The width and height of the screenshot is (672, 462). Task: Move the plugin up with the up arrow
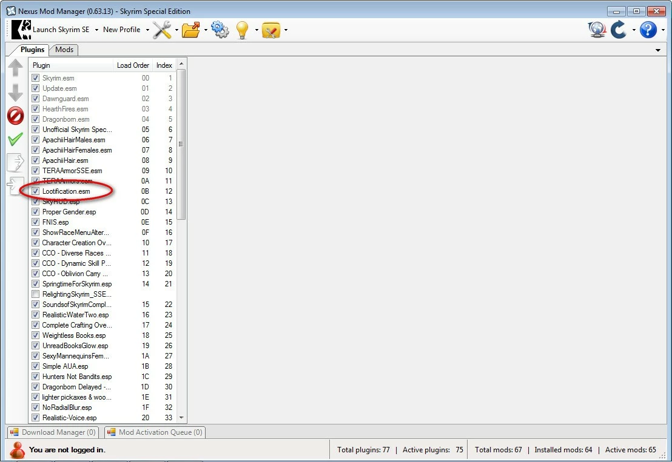coord(15,68)
